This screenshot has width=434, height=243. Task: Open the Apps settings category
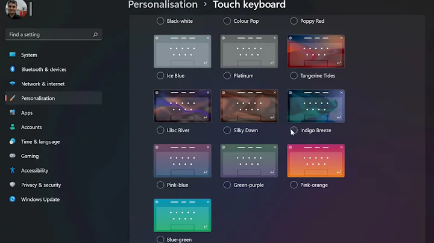(54, 112)
